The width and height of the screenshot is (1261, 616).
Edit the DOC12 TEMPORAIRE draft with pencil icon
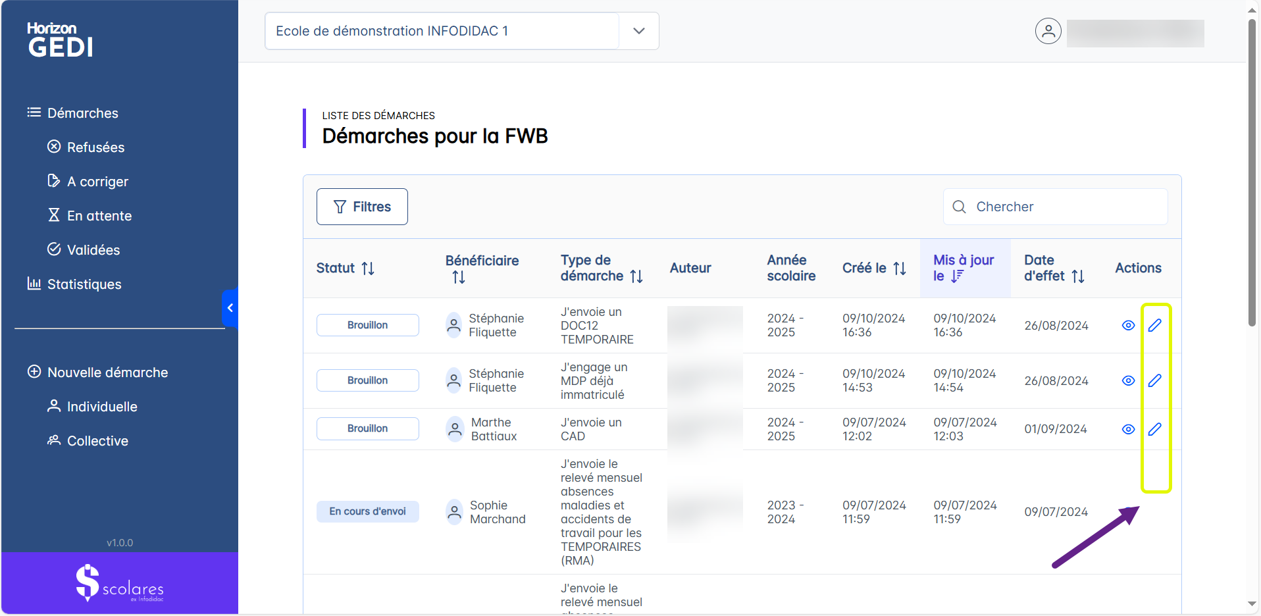[1154, 325]
